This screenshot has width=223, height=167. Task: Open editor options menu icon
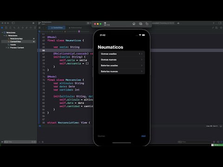coord(216,28)
